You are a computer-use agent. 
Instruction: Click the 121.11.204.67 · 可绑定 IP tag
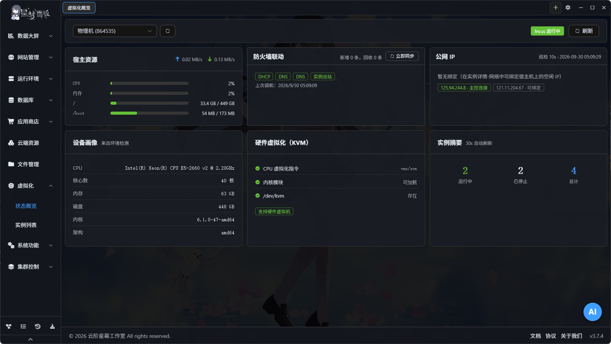tap(518, 88)
